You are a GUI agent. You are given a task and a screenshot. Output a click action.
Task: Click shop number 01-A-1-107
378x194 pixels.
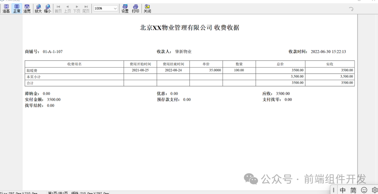coord(52,51)
